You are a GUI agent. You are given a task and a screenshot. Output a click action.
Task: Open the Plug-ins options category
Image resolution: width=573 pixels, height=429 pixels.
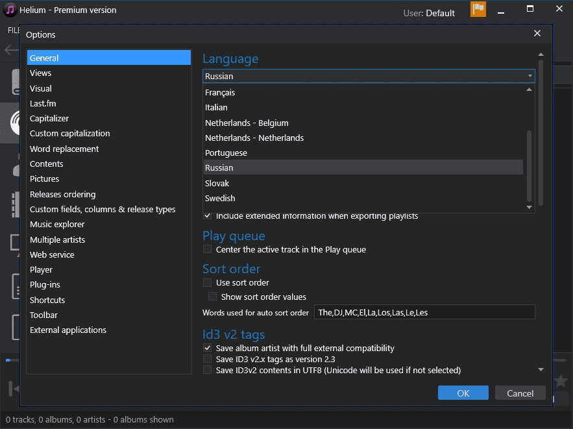109,285
